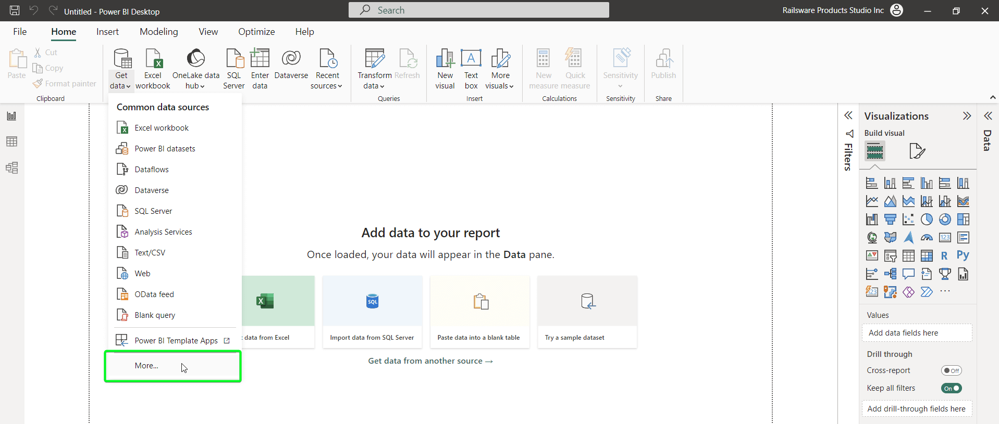Click Get data from another source link
The height and width of the screenshot is (424, 999).
coord(430,361)
